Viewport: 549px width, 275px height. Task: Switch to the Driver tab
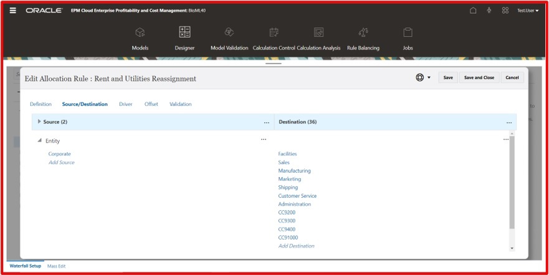[x=126, y=104]
